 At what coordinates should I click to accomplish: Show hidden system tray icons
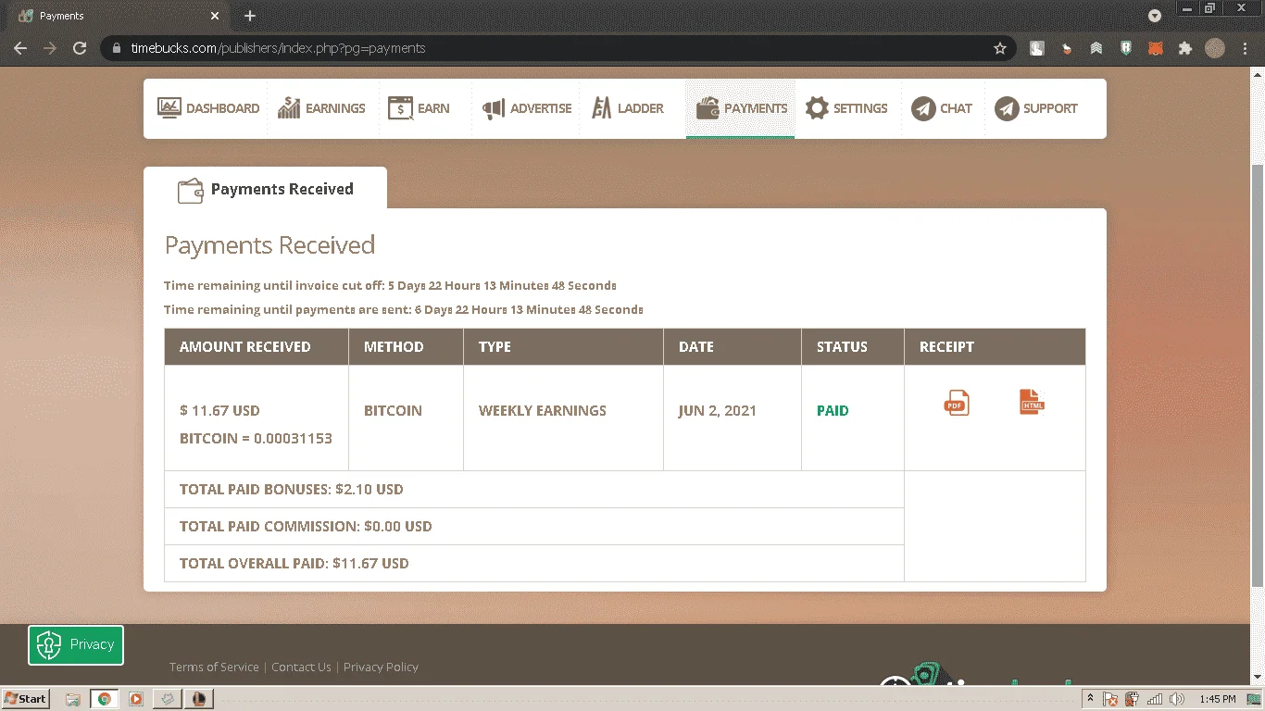point(1090,699)
